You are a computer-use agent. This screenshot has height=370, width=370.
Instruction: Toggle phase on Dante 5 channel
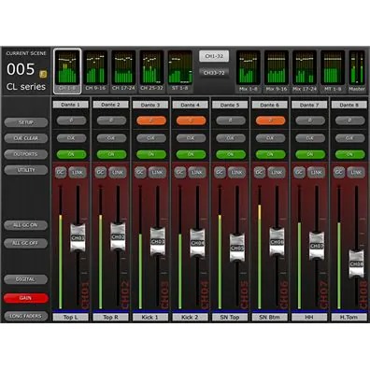(231, 121)
